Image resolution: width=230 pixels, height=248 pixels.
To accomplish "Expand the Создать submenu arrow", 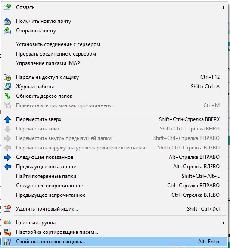I will 224,7.
